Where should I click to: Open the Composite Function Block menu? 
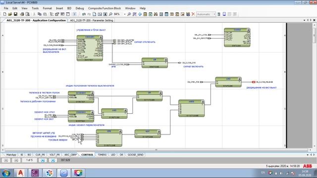click(x=105, y=8)
